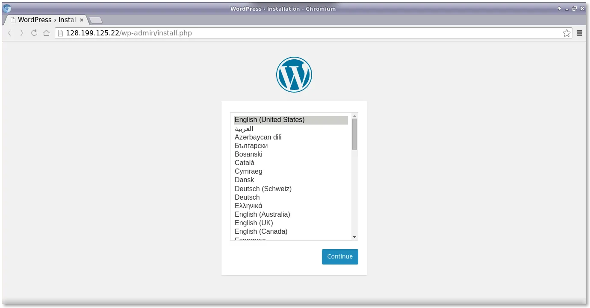The image size is (590, 308).
Task: Reload the installation page
Action: [x=34, y=33]
